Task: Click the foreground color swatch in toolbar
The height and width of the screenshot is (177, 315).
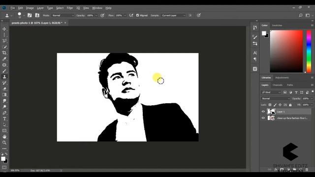Action: click(3, 159)
